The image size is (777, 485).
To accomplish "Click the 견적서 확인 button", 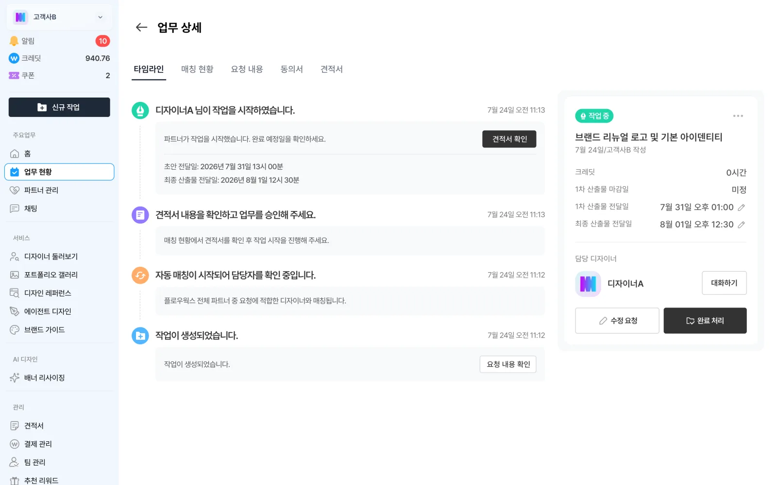I will coord(509,139).
